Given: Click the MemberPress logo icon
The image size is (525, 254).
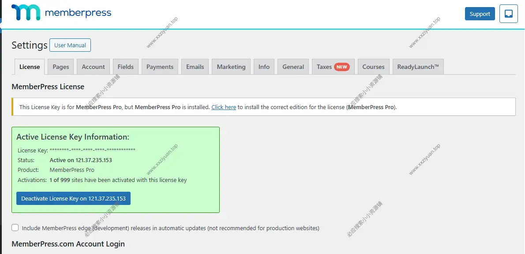Looking at the screenshot, I should (x=26, y=13).
